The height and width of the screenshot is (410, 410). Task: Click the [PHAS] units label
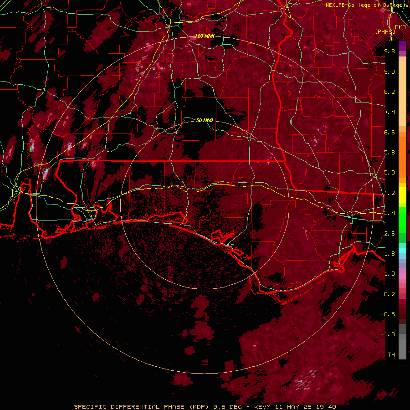tap(385, 31)
